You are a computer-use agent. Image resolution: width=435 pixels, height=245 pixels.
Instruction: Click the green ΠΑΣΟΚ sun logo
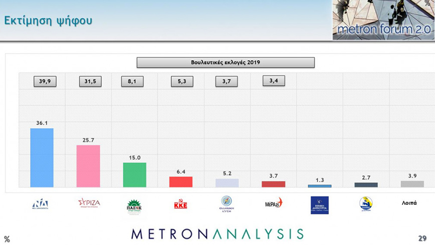click(134, 206)
